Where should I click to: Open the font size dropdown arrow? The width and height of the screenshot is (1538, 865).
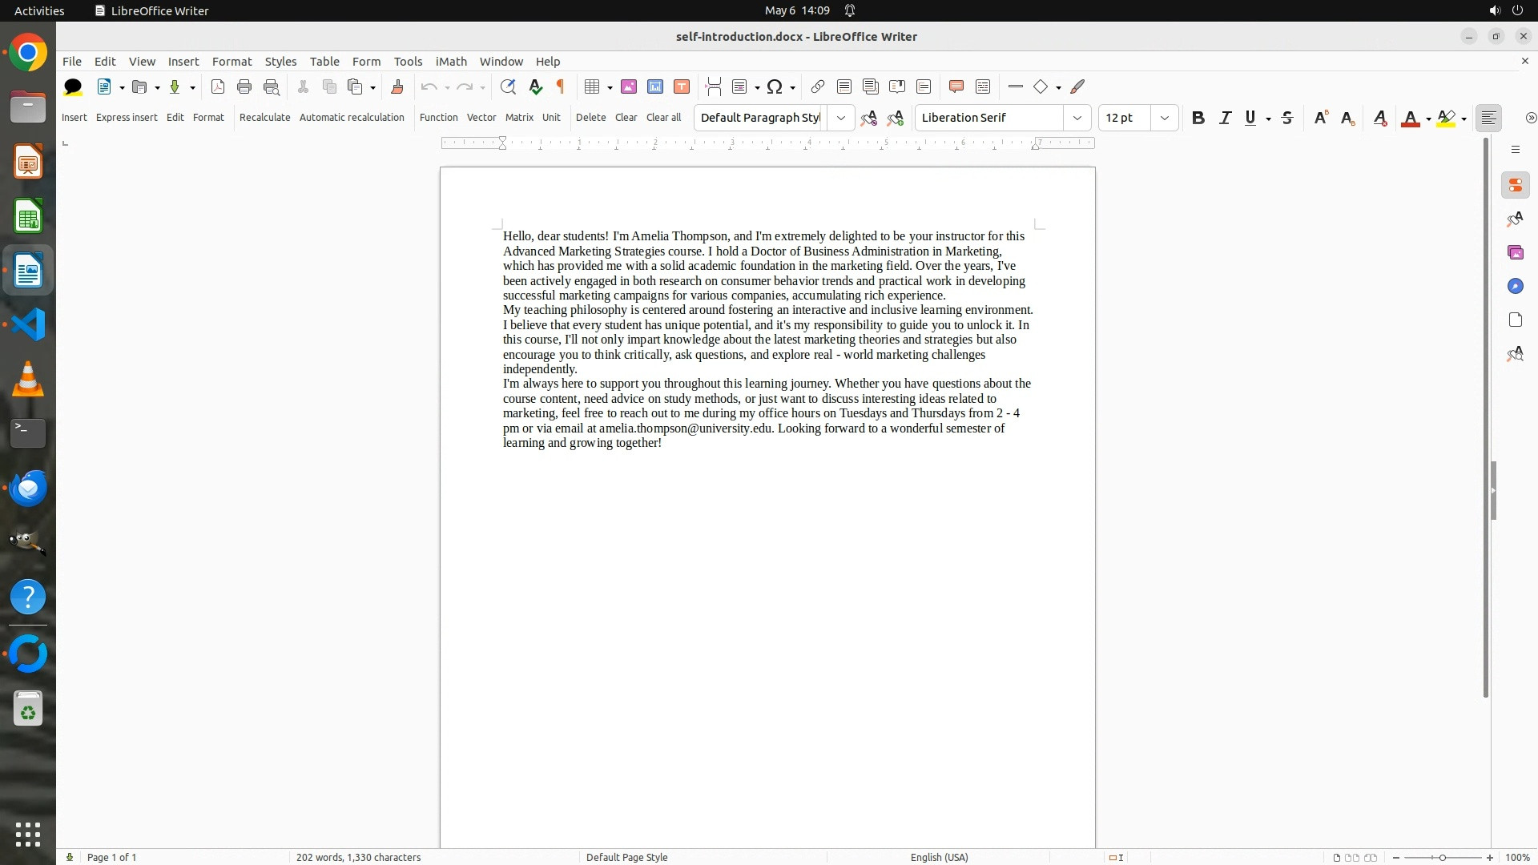[x=1165, y=118]
